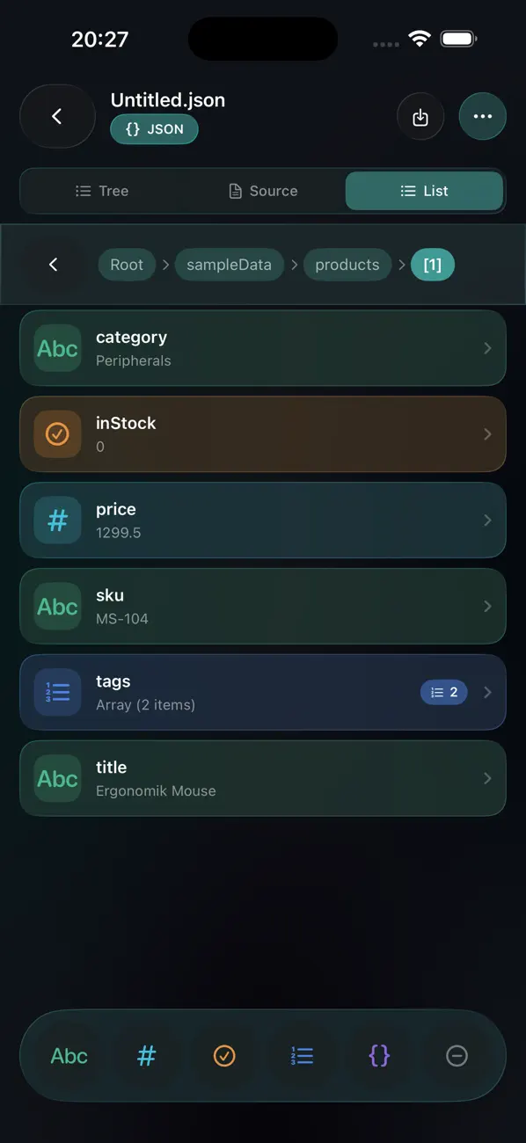Viewport: 526px width, 1143px height.
Task: Select the string type Abc icon
Action: [69, 1056]
